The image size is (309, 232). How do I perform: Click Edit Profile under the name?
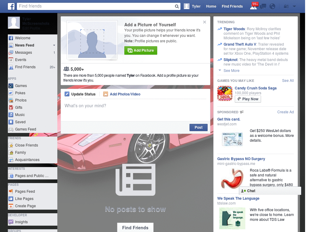(x=31, y=28)
